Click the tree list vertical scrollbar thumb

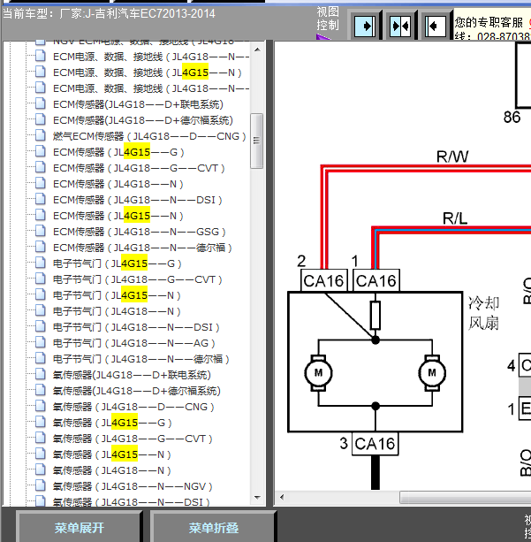tap(257, 141)
